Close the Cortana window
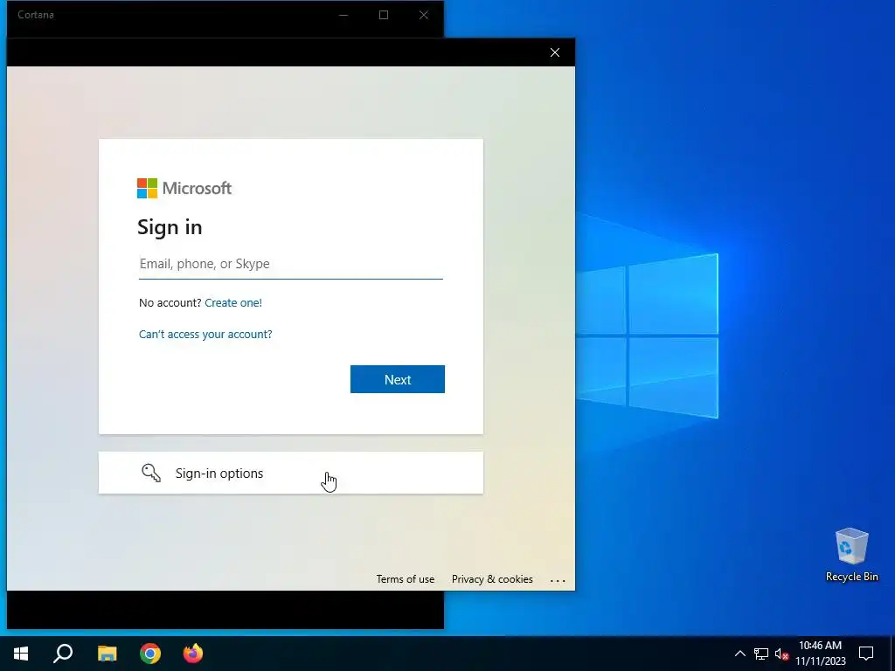Screen dimensions: 895x671 (424, 15)
